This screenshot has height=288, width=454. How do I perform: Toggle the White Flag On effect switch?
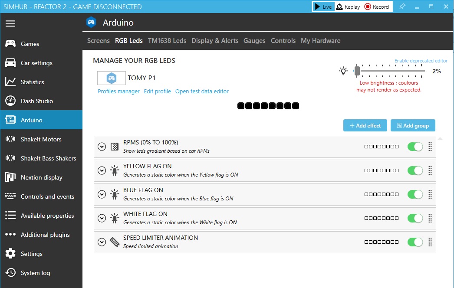tap(415, 218)
